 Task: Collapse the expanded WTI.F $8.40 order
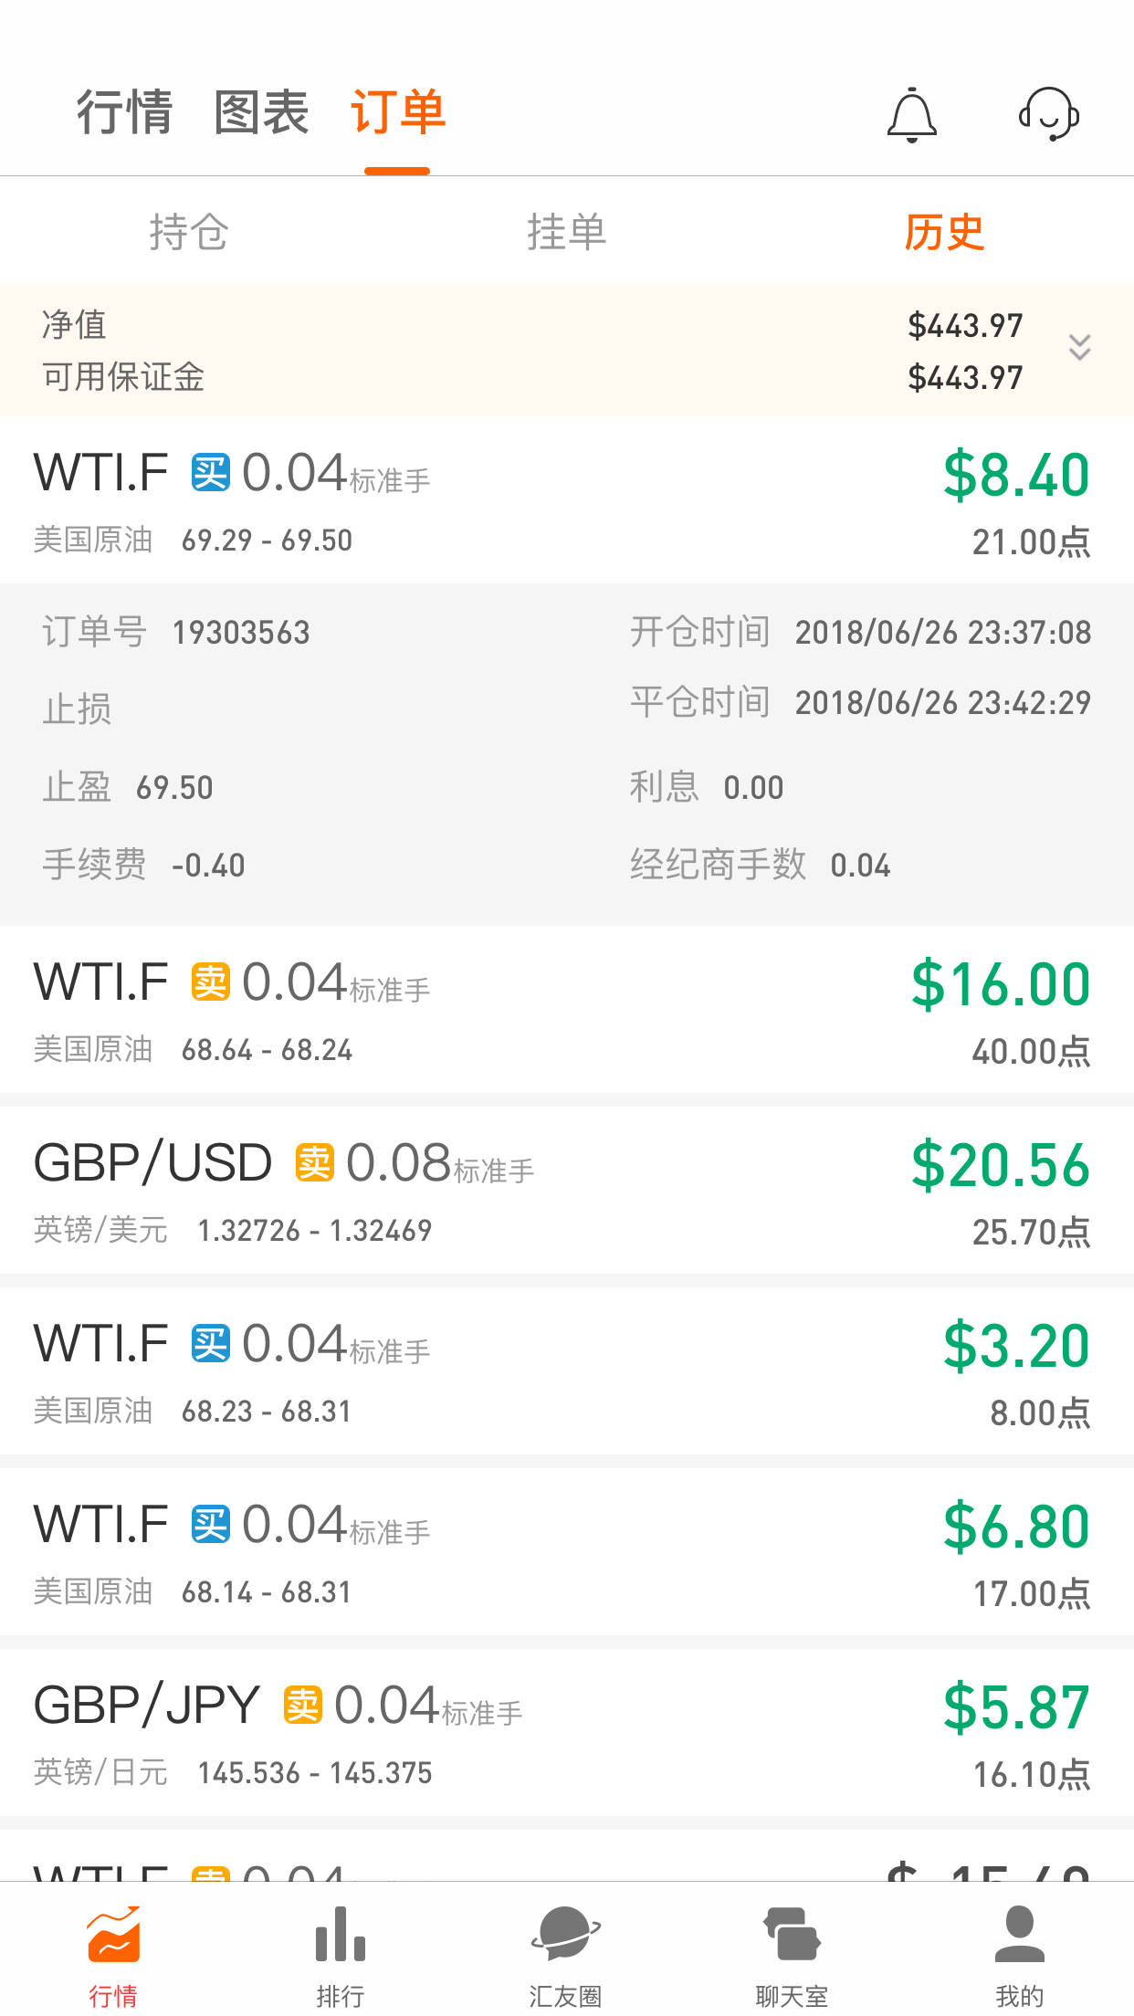tap(567, 500)
